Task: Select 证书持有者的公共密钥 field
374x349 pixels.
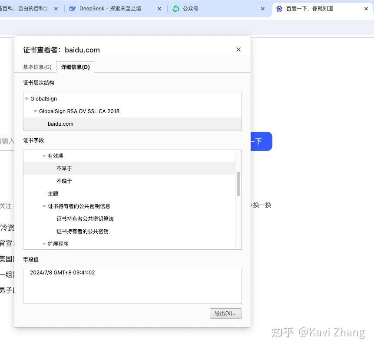Action: 129,232
